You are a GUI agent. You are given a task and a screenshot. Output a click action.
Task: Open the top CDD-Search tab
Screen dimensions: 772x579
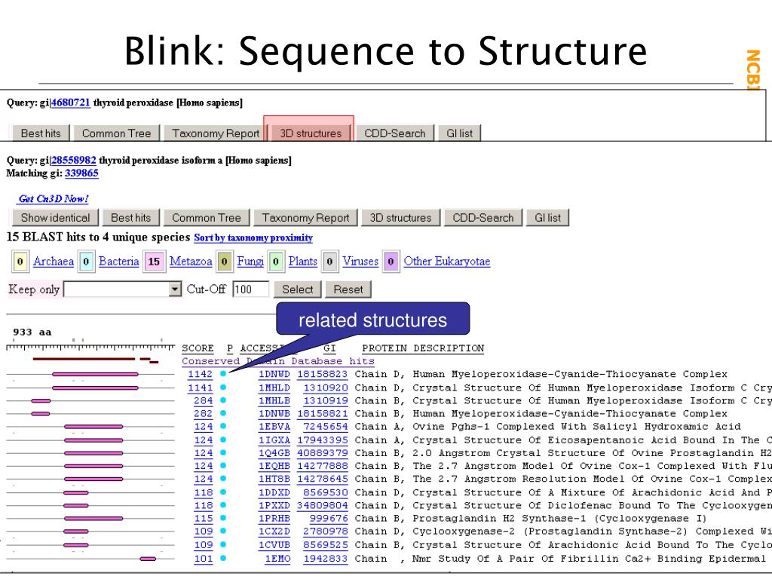(x=395, y=133)
